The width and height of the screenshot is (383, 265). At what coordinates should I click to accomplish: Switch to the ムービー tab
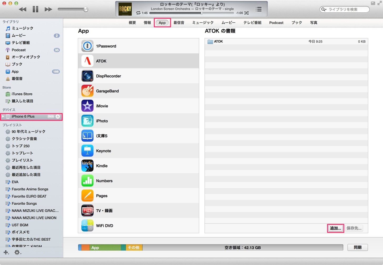[x=228, y=23]
